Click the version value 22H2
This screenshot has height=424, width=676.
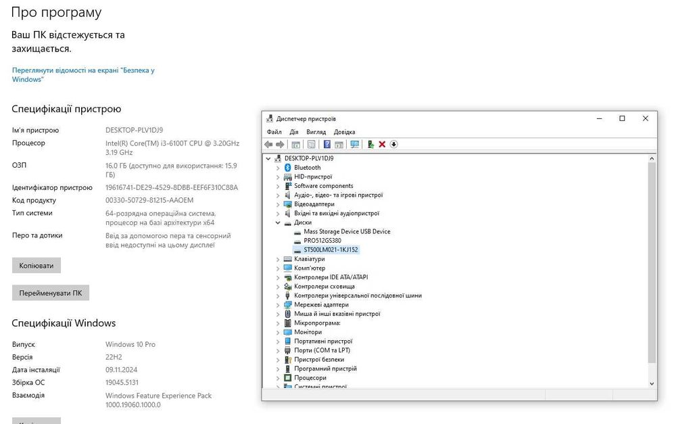[x=114, y=357]
